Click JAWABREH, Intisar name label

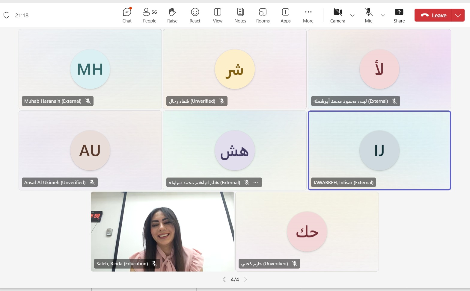[344, 182]
